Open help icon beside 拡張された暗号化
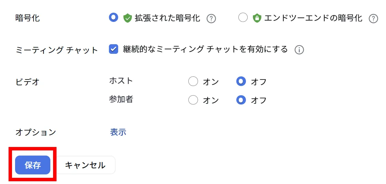The image size is (386, 184). (211, 19)
